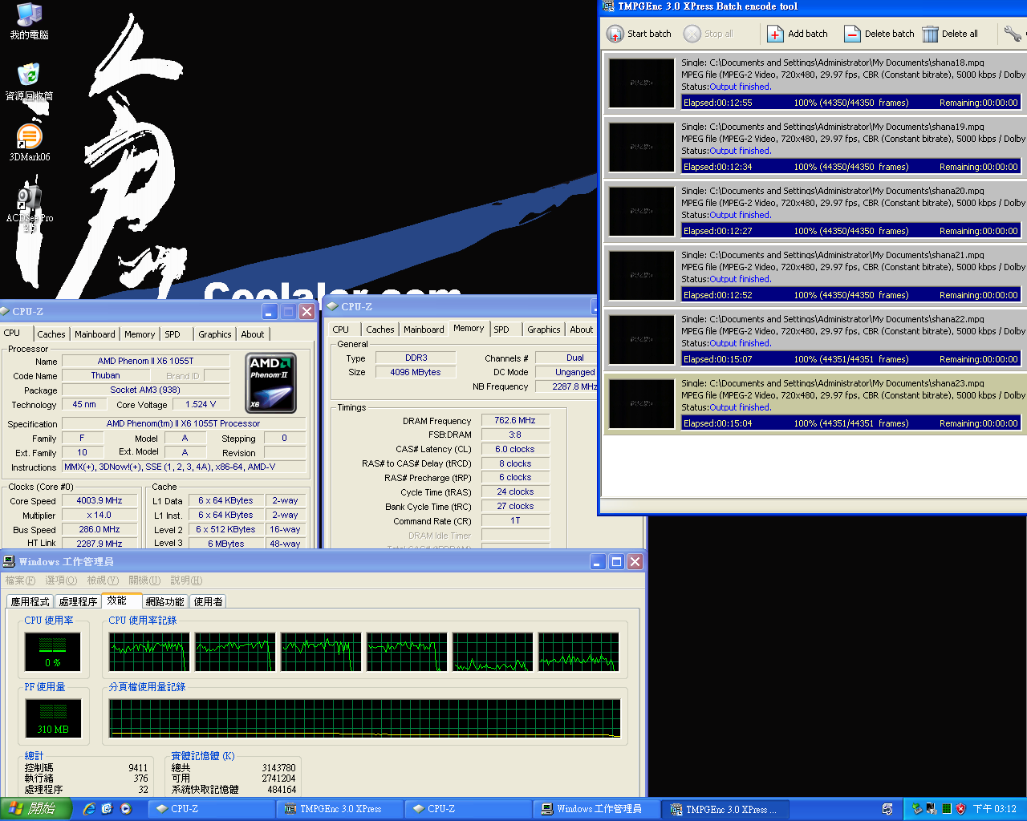The image size is (1027, 821).
Task: Open the 檔案(F) menu in Task Manager
Action: [x=20, y=580]
